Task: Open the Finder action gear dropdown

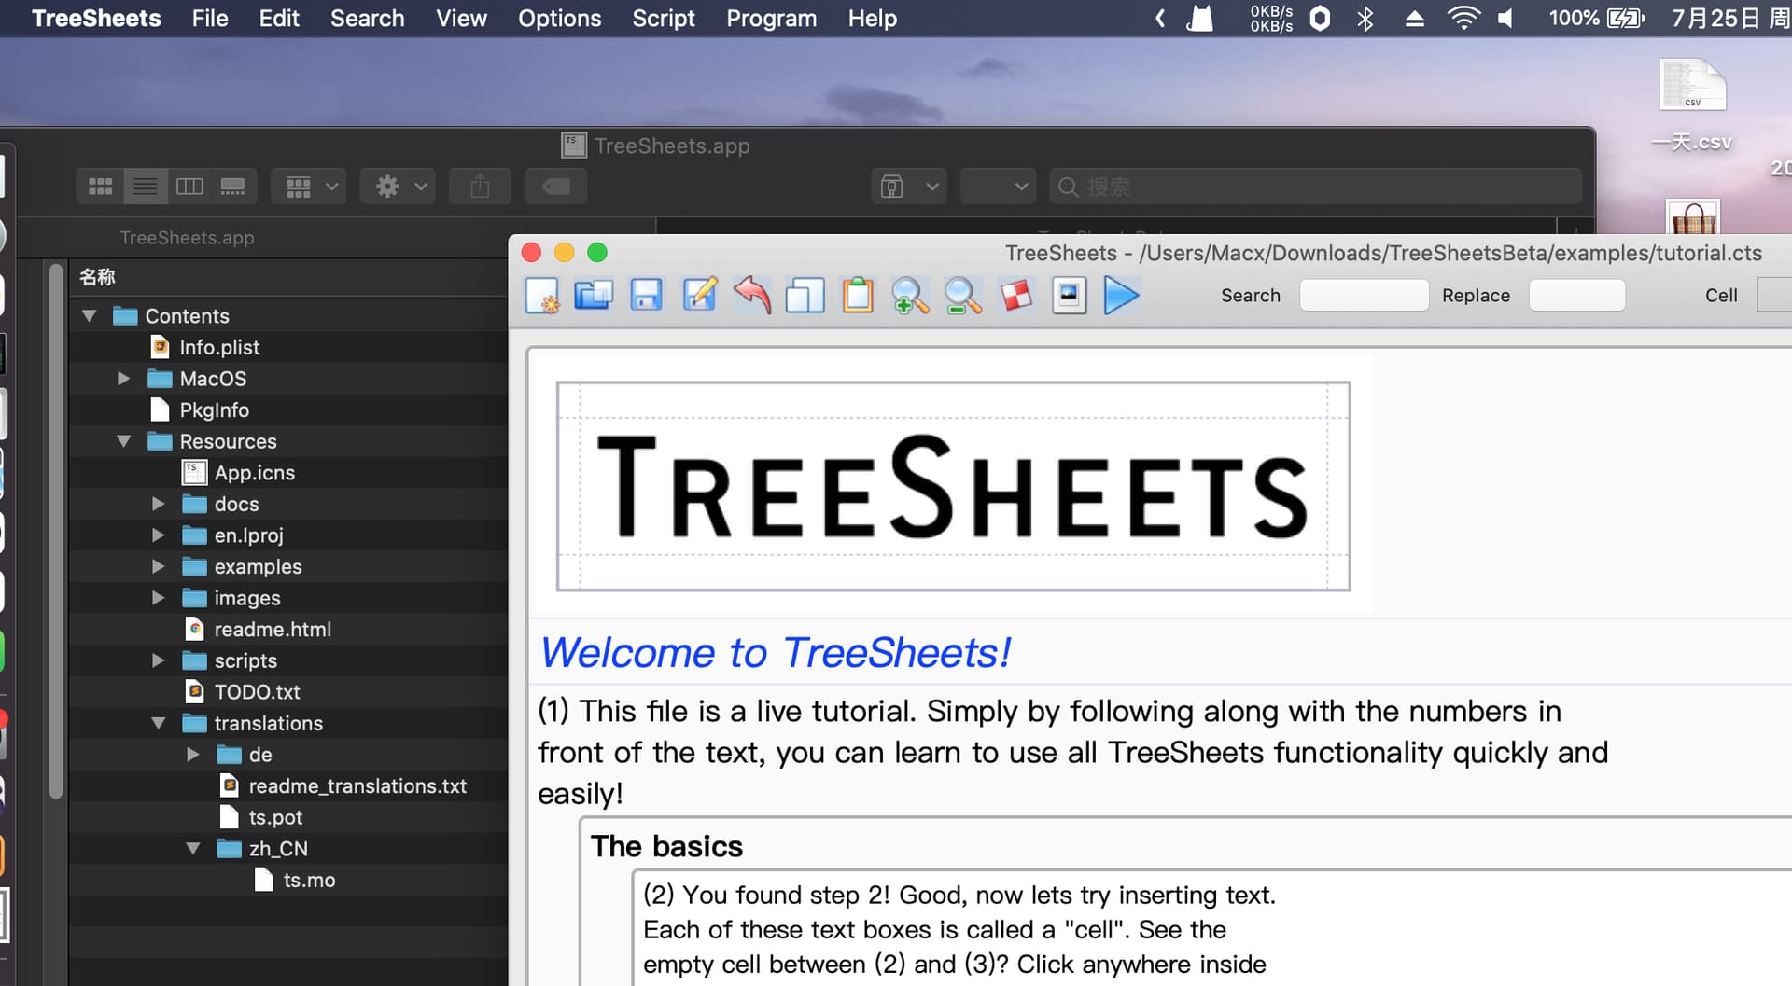Action: pos(399,187)
